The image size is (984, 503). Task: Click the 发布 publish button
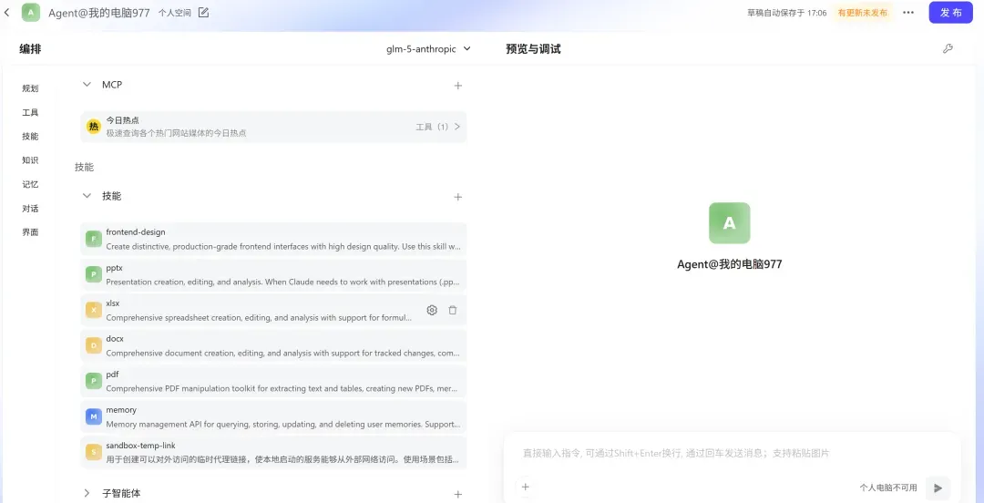[950, 13]
